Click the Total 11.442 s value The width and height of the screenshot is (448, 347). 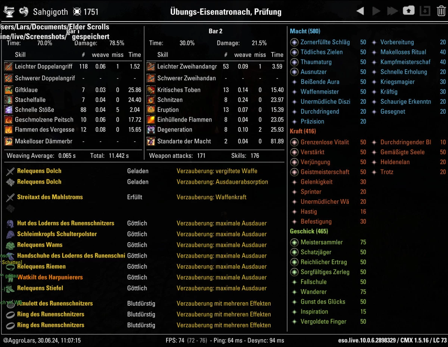coord(118,156)
